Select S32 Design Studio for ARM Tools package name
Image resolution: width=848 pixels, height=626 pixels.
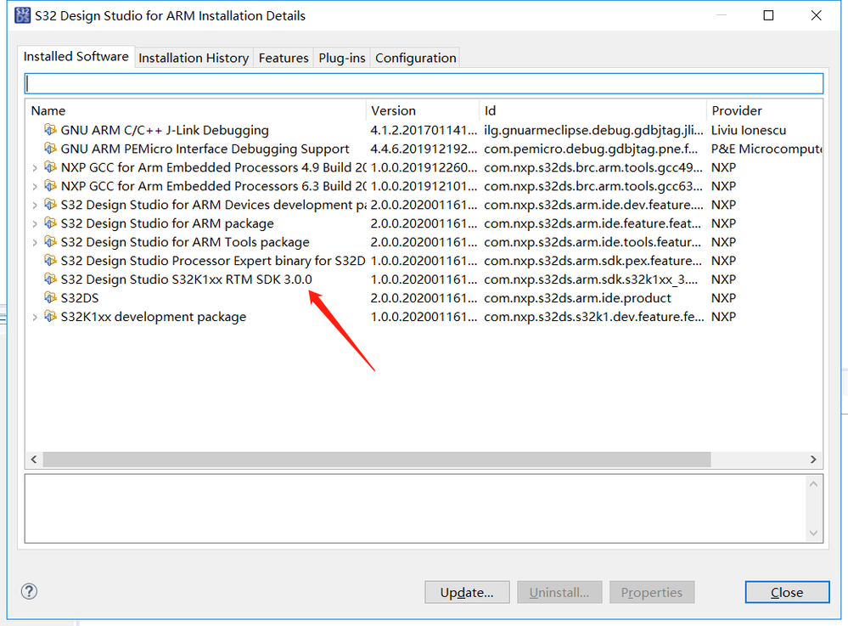click(185, 242)
